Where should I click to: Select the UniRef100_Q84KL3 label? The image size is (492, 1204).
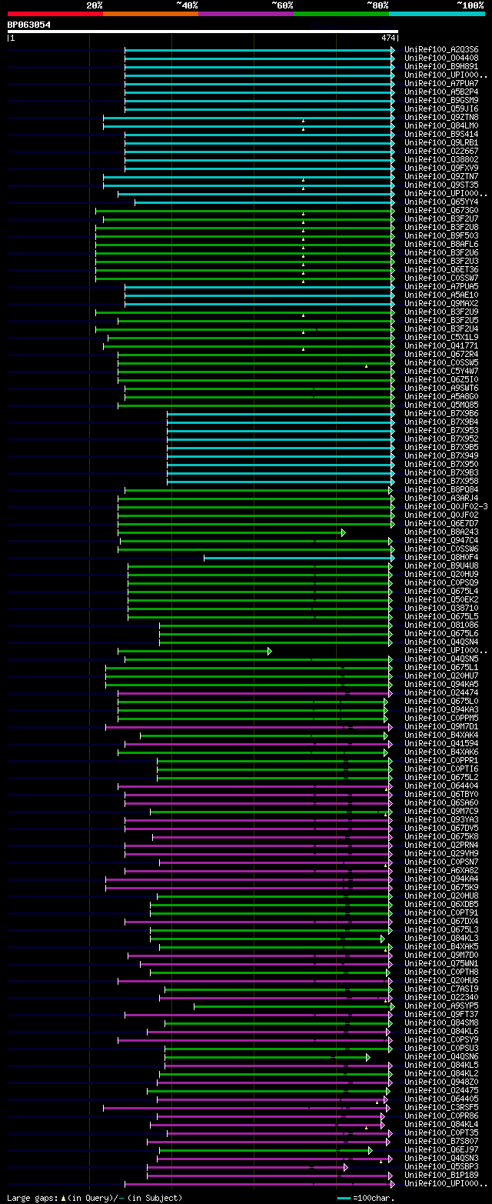click(443, 938)
